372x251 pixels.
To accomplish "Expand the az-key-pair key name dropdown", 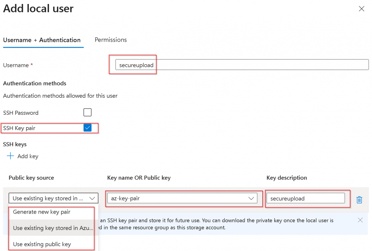I will click(182, 198).
